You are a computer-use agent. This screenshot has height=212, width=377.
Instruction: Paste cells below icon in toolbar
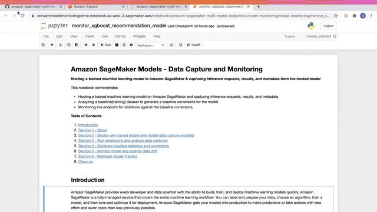coord(77,45)
